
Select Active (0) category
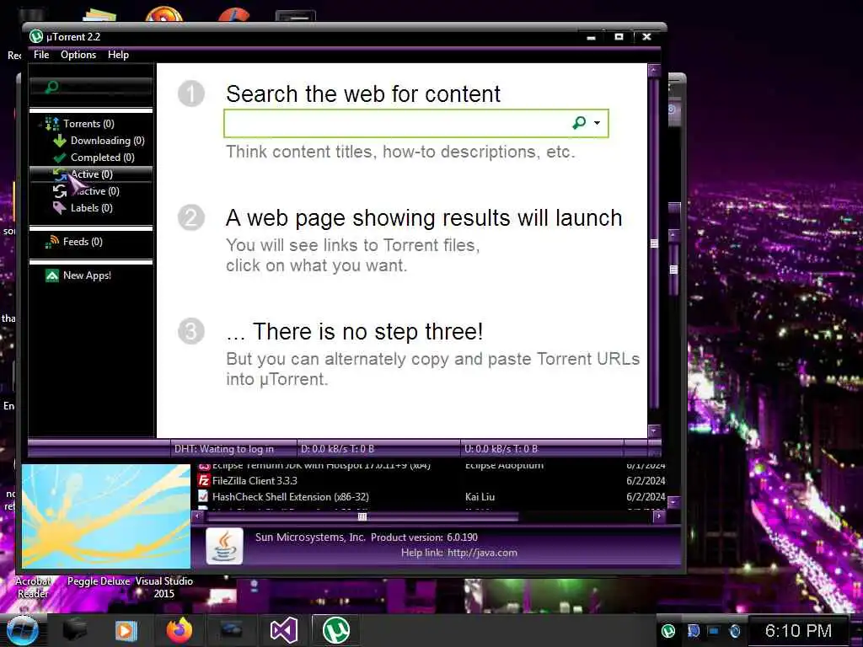[x=91, y=174]
